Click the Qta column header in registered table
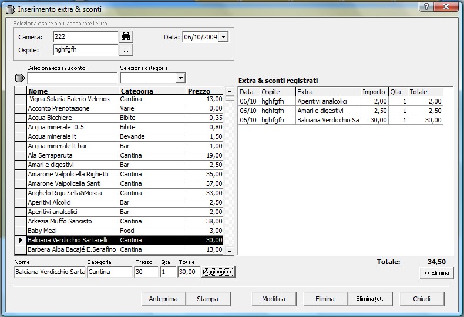This screenshot has width=464, height=317. pyautogui.click(x=398, y=92)
